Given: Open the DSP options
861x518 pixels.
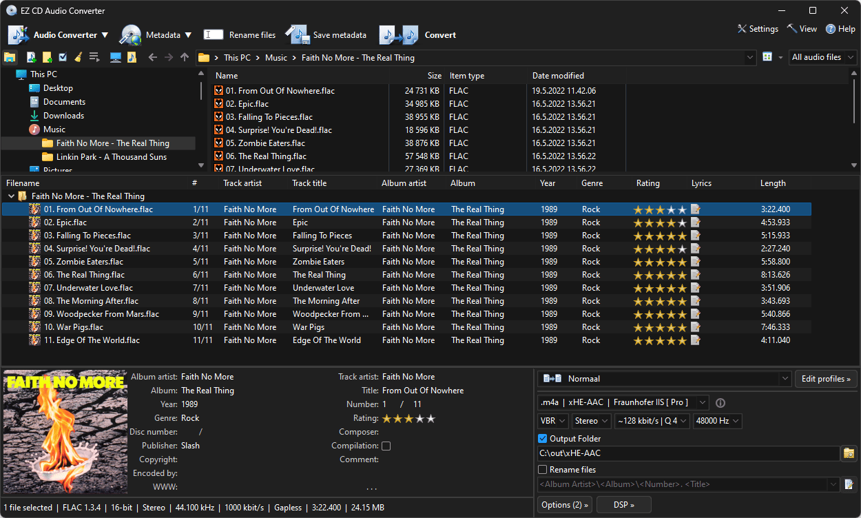Looking at the screenshot, I should point(623,504).
